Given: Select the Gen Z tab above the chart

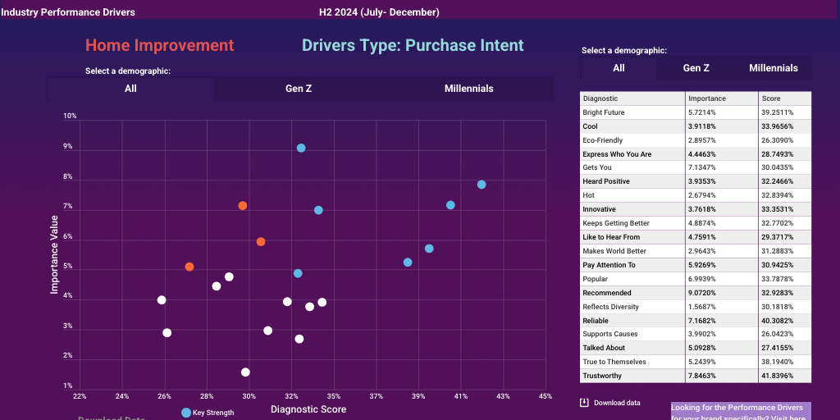Looking at the screenshot, I should [299, 89].
